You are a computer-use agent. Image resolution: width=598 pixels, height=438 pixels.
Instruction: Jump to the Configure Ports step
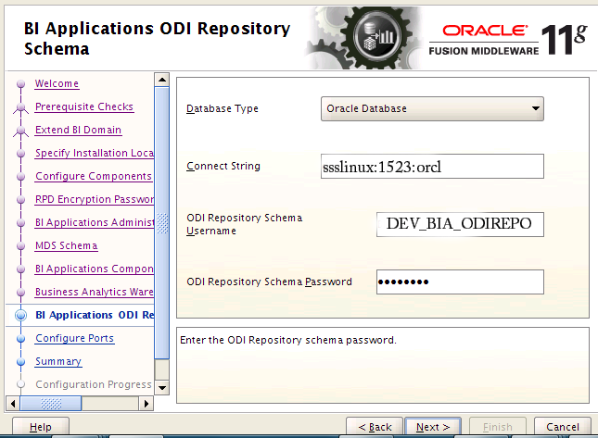pyautogui.click(x=74, y=339)
